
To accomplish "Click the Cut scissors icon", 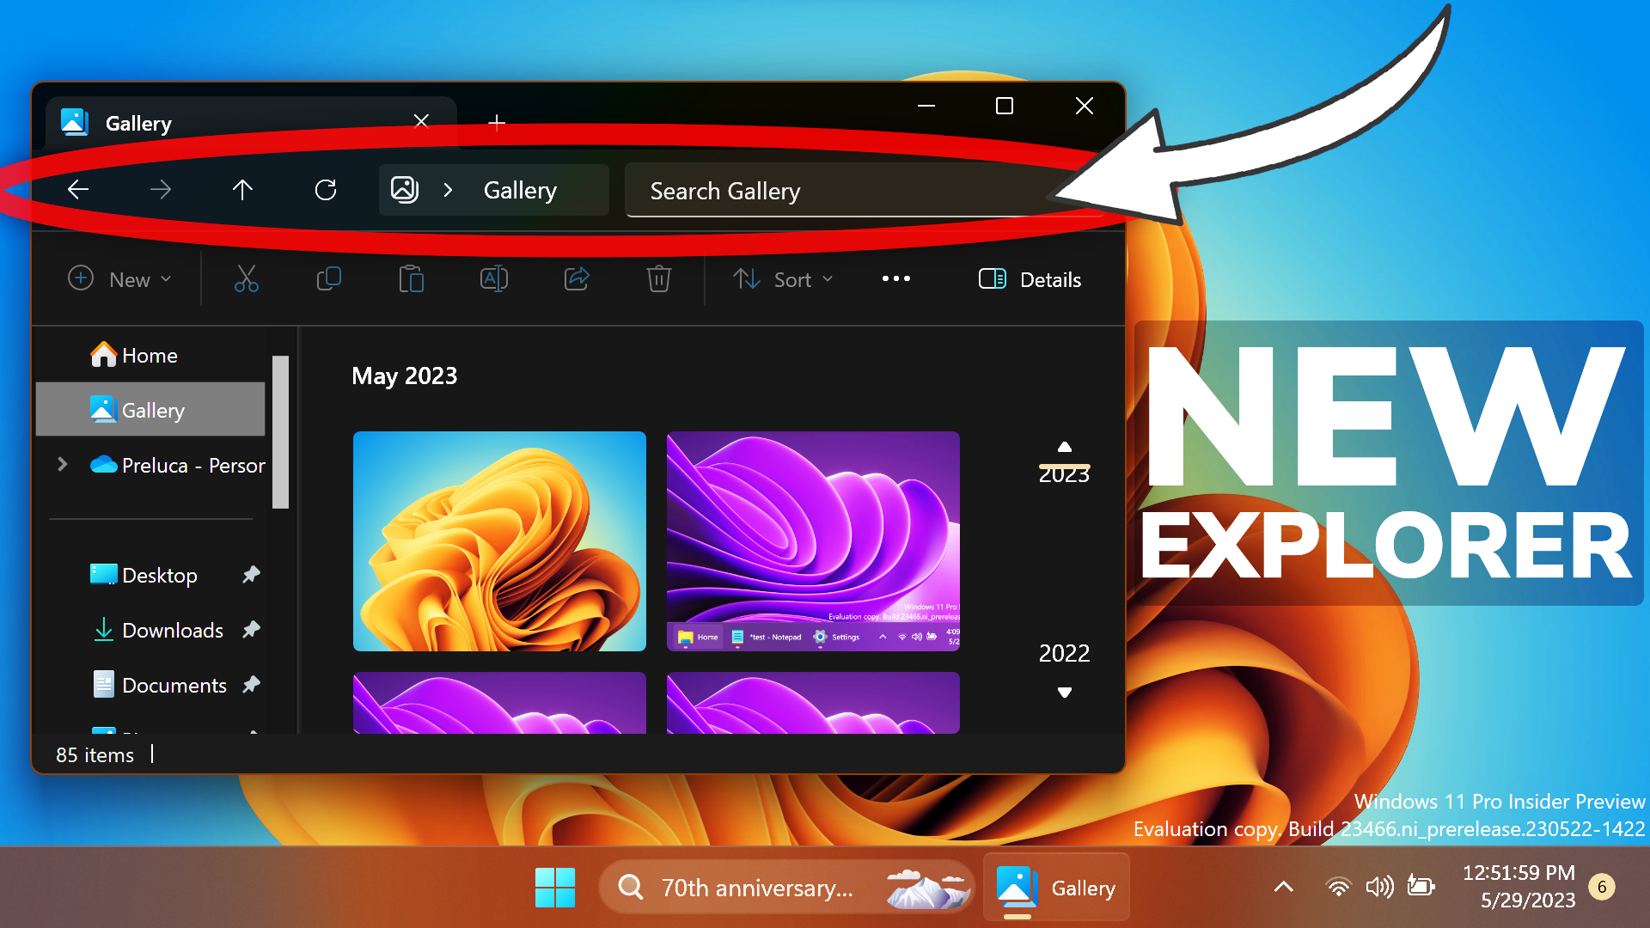I will pyautogui.click(x=247, y=279).
